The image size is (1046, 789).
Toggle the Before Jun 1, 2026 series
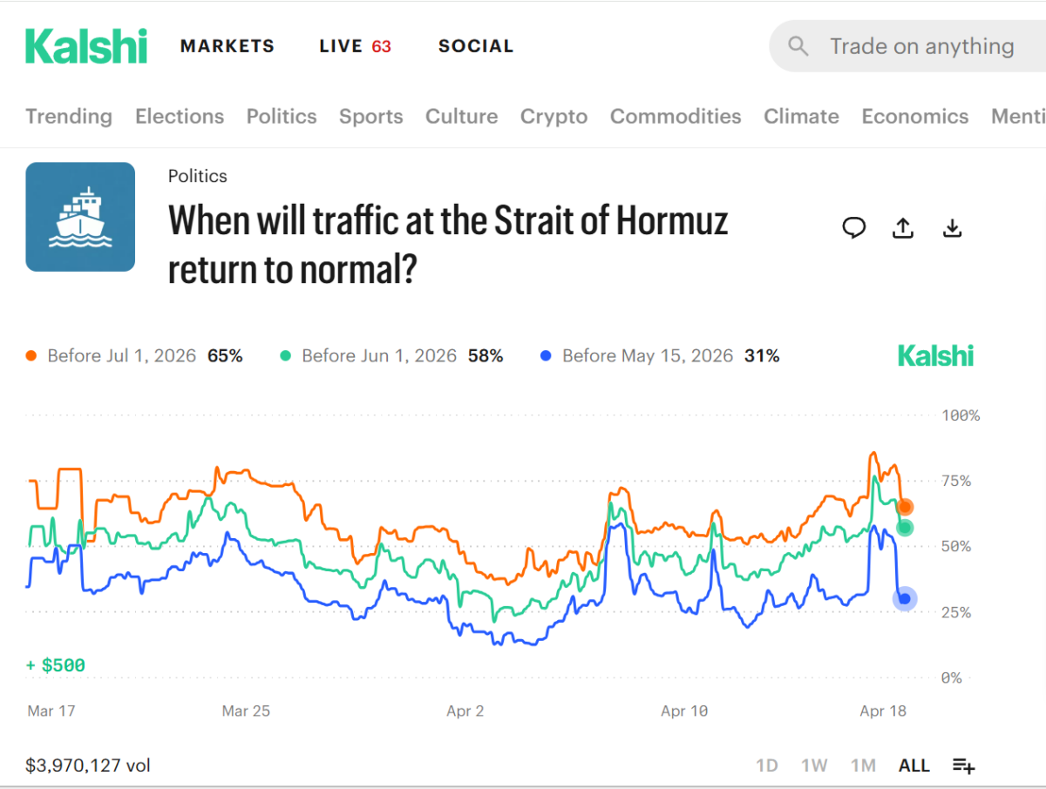pyautogui.click(x=378, y=356)
